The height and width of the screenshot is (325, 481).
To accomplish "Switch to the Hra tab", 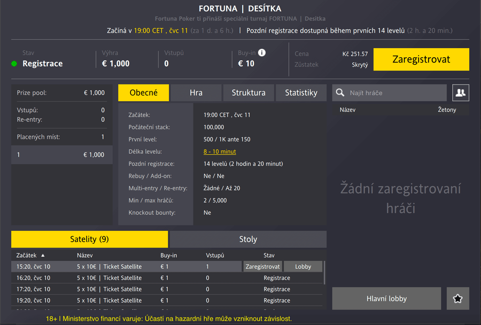I will pos(196,92).
